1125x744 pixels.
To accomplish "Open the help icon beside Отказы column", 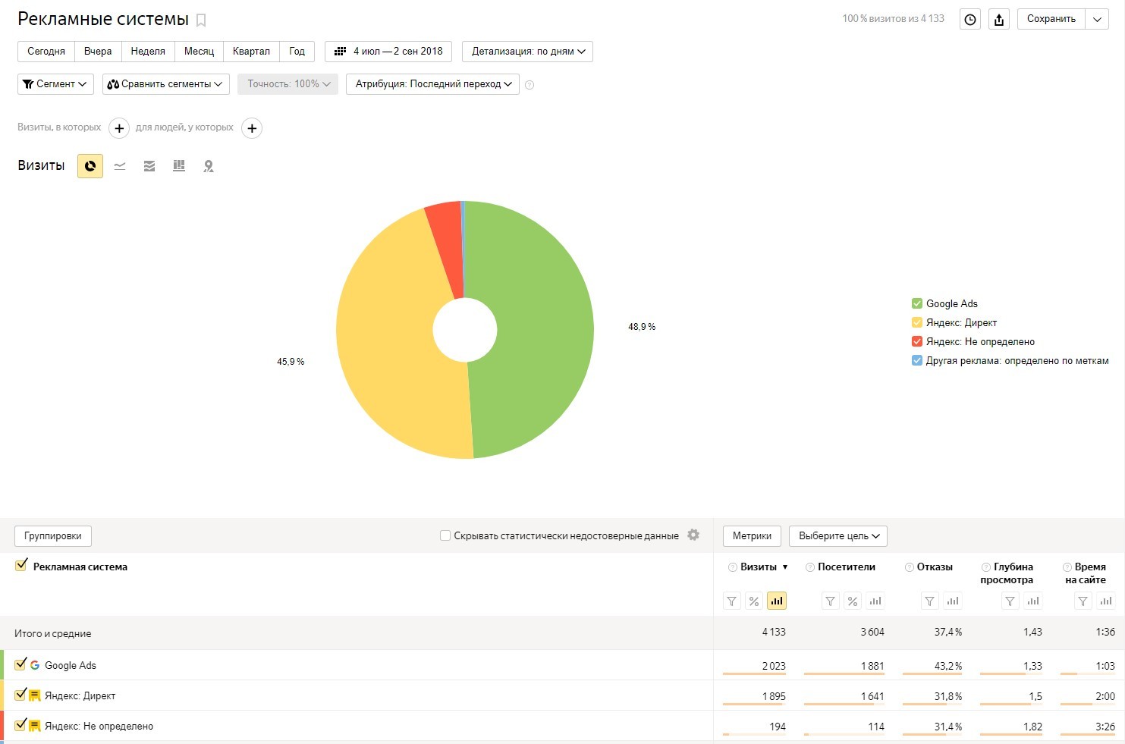I will point(910,567).
